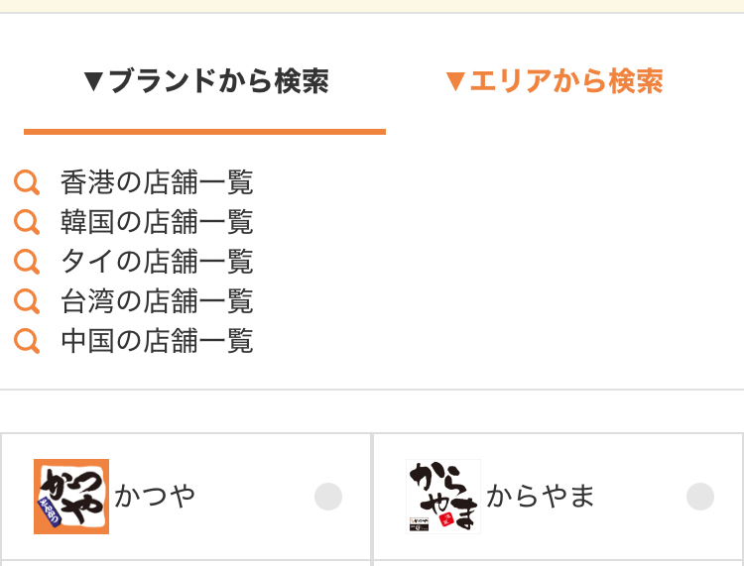Screen dimensions: 744x566
Task: Select the からやま brand radio button
Action: [700, 497]
